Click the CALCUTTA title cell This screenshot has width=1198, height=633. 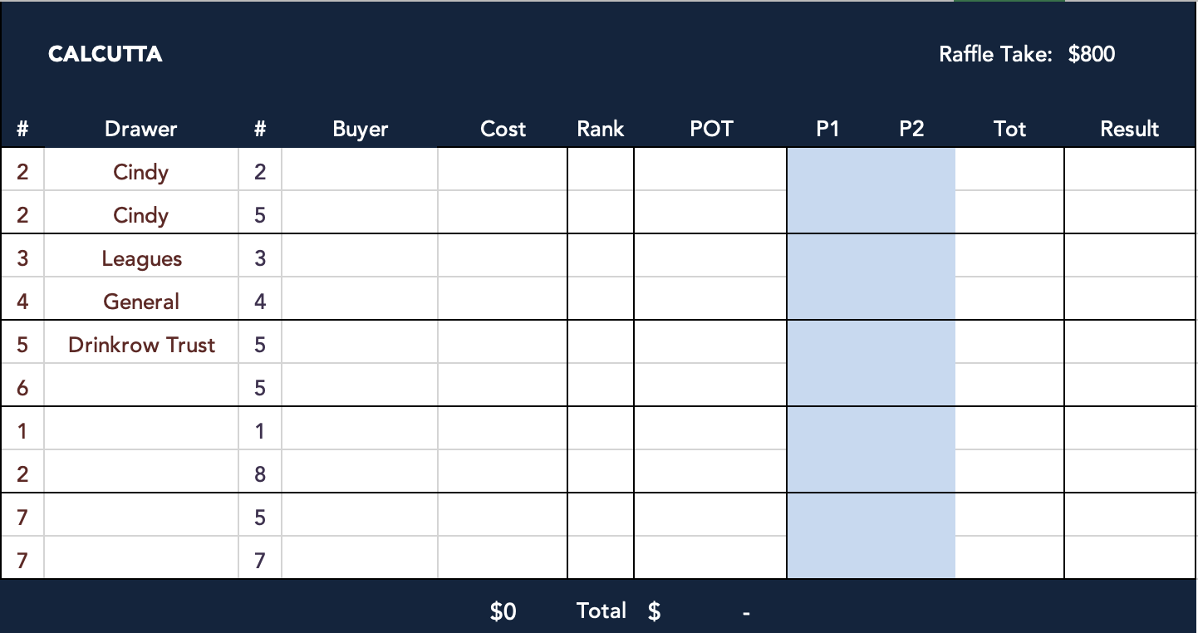tap(105, 55)
